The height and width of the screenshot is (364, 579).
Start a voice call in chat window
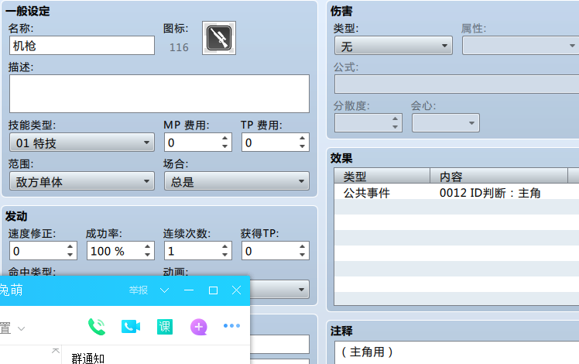[97, 327]
